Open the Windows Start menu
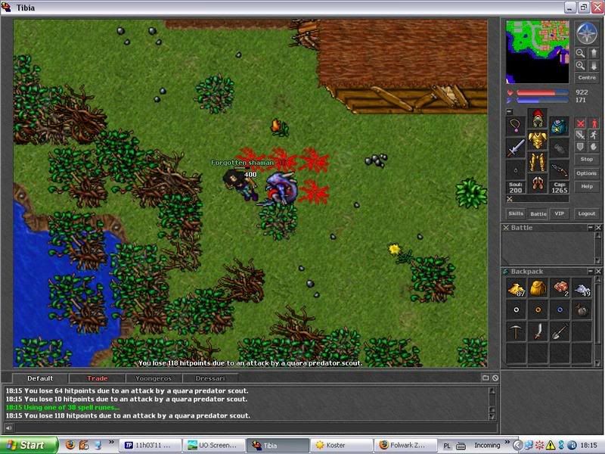The image size is (605, 454). (29, 445)
